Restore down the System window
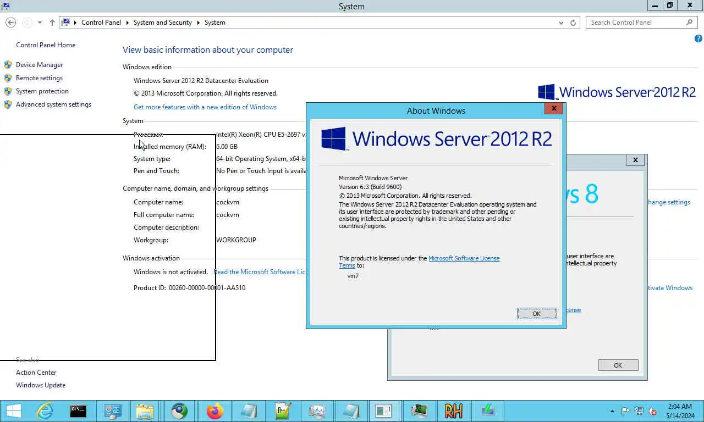The height and width of the screenshot is (422, 704). coord(669,5)
